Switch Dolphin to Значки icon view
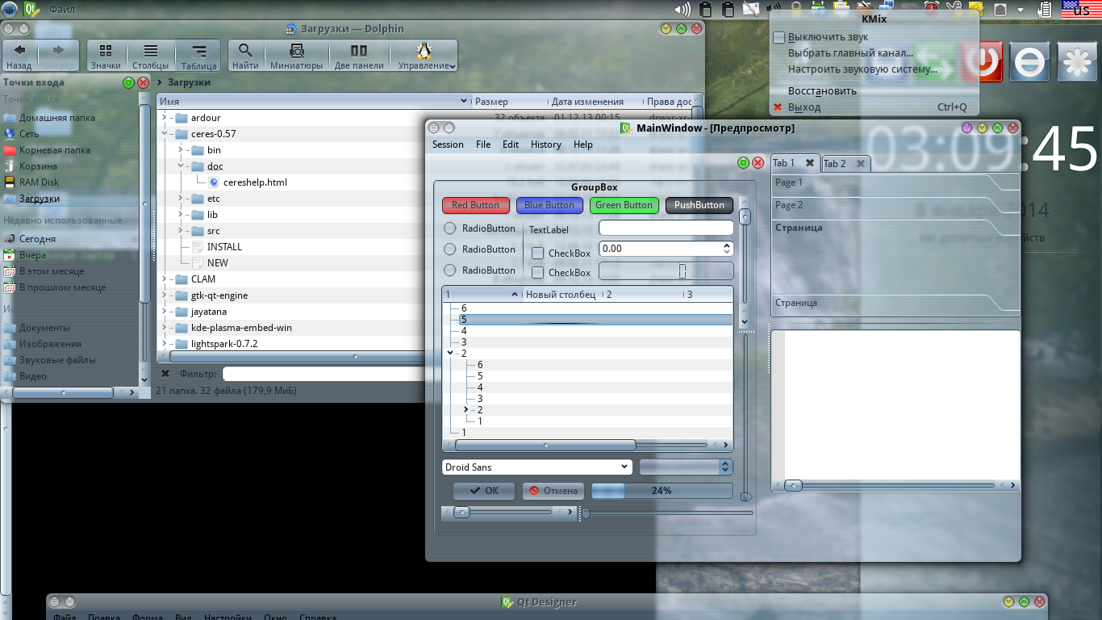This screenshot has height=620, width=1102. [x=106, y=57]
